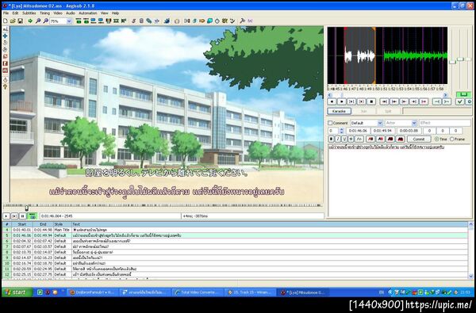
Task: Click the video Pause button
Action: click(x=22, y=216)
